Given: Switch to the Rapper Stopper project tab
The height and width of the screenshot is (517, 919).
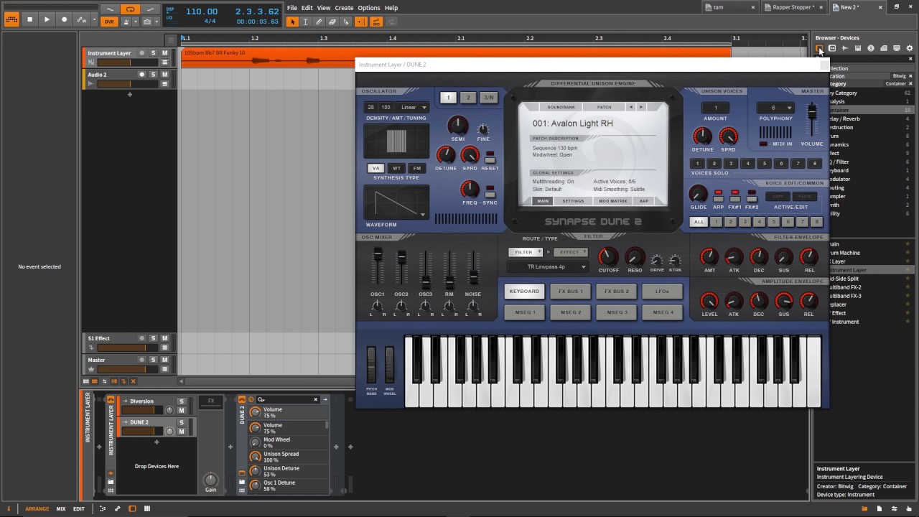Looking at the screenshot, I should pyautogui.click(x=793, y=7).
